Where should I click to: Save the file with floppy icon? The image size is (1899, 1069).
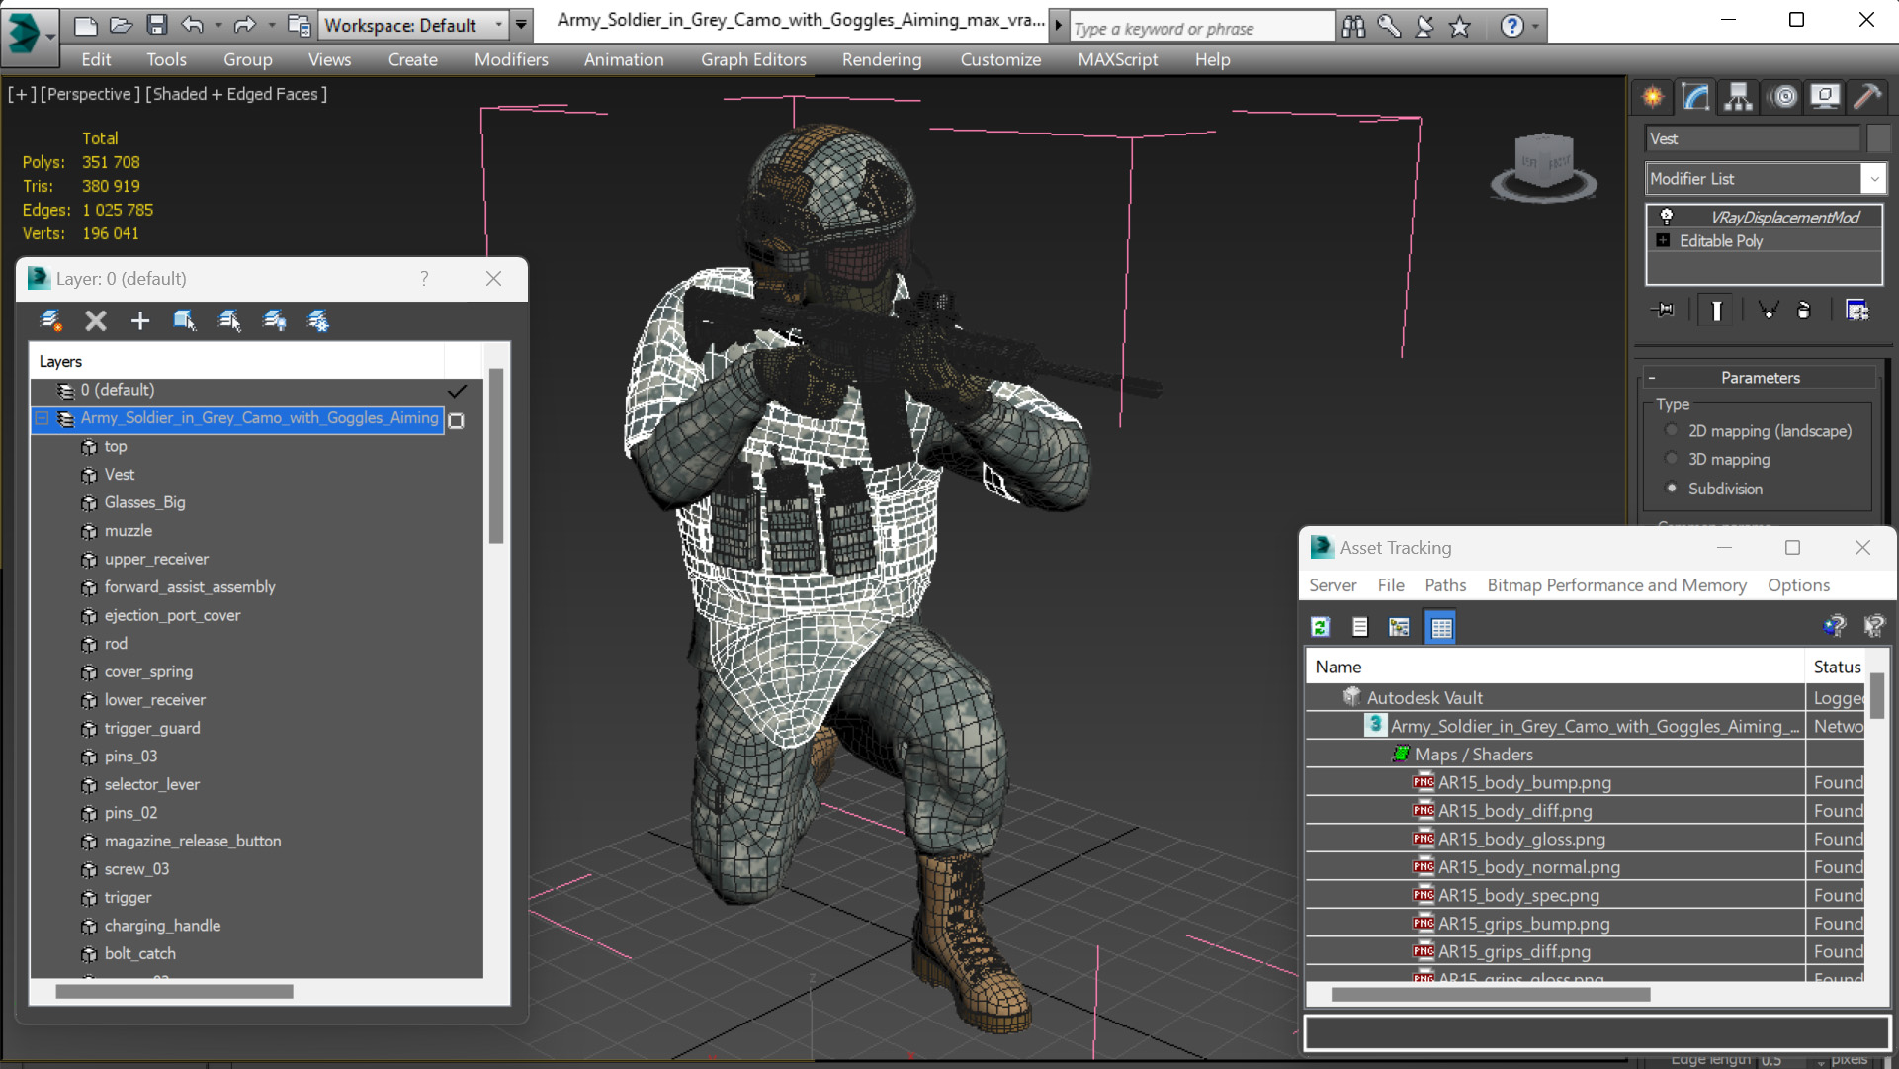coord(157,25)
